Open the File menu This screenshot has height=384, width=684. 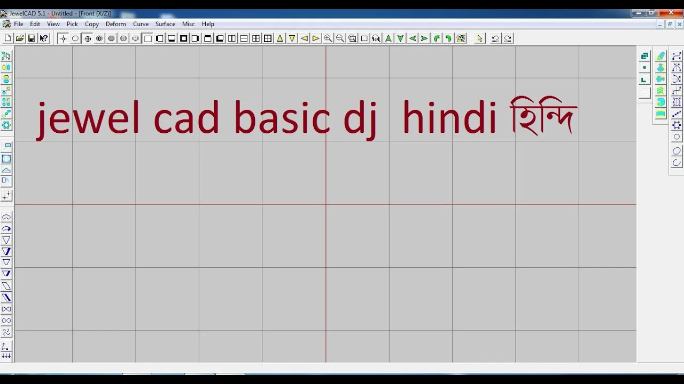tap(18, 24)
